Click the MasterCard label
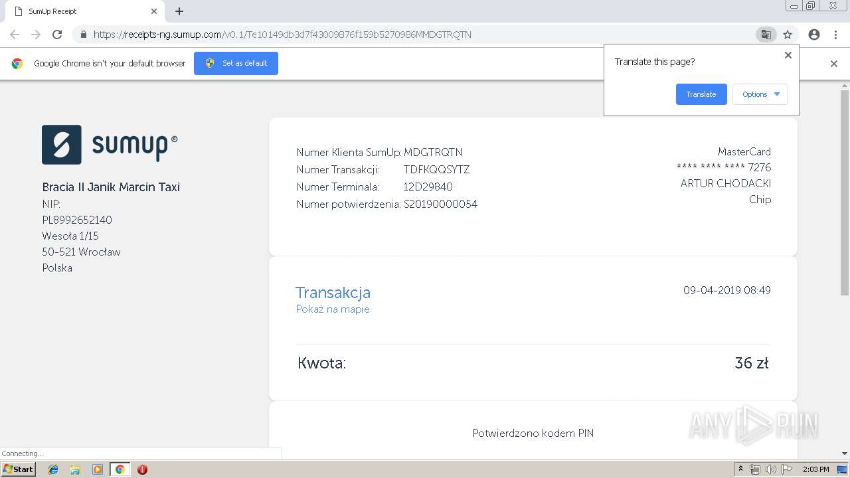Viewport: 850px width, 478px height. click(744, 152)
